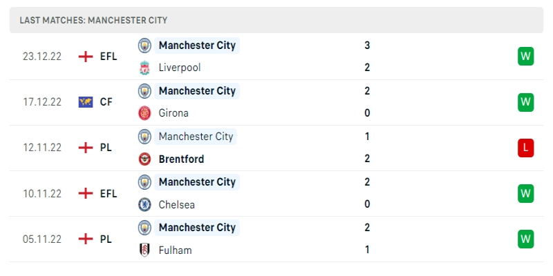The image size is (553, 276).
Task: Click the Chelsea club crest icon
Action: [144, 204]
